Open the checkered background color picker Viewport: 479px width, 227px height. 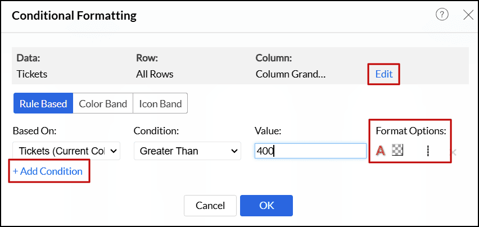(397, 151)
